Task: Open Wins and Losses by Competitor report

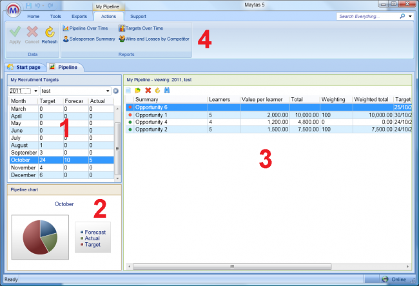Action: [155, 39]
